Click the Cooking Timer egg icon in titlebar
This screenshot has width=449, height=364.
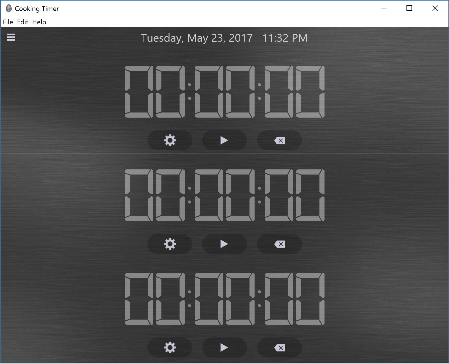pos(8,8)
